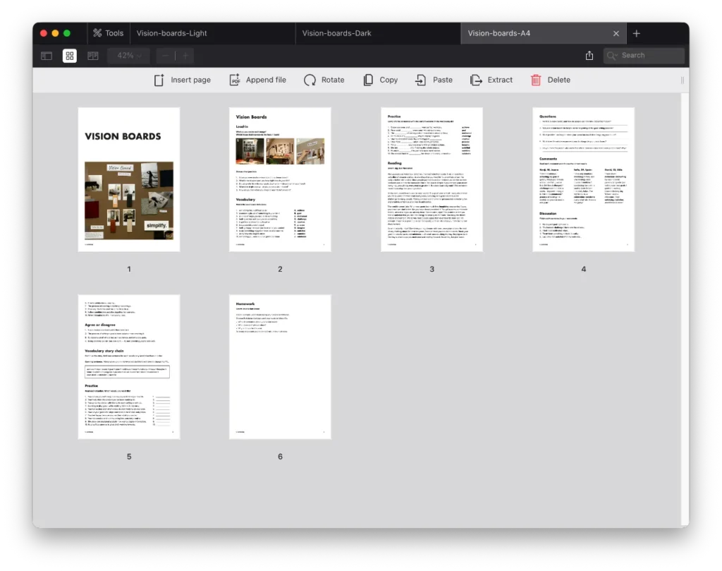Click the Delete page icon
This screenshot has width=722, height=571.
click(535, 80)
